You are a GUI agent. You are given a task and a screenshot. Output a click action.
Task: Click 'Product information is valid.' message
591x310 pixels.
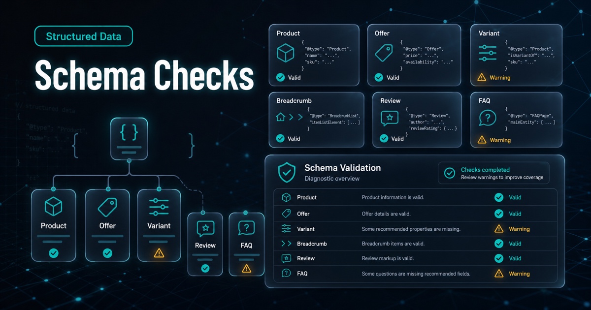click(x=393, y=197)
